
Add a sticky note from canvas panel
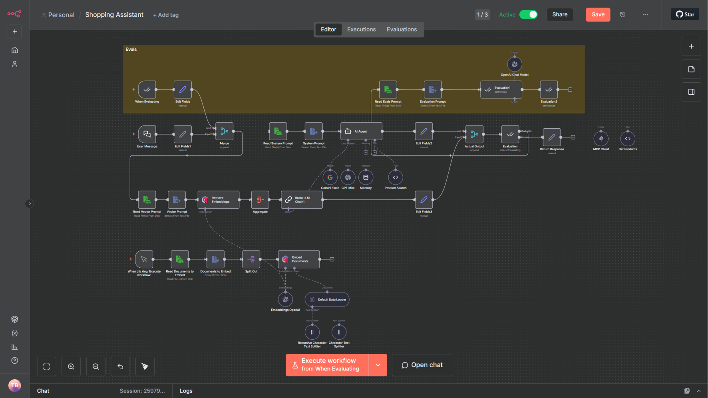pyautogui.click(x=691, y=69)
